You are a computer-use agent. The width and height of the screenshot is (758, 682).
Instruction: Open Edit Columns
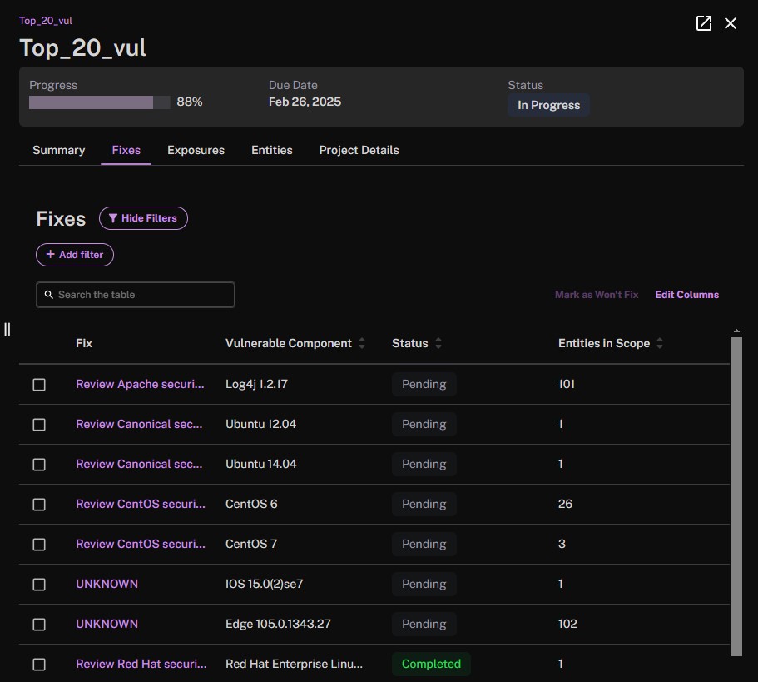pos(687,295)
